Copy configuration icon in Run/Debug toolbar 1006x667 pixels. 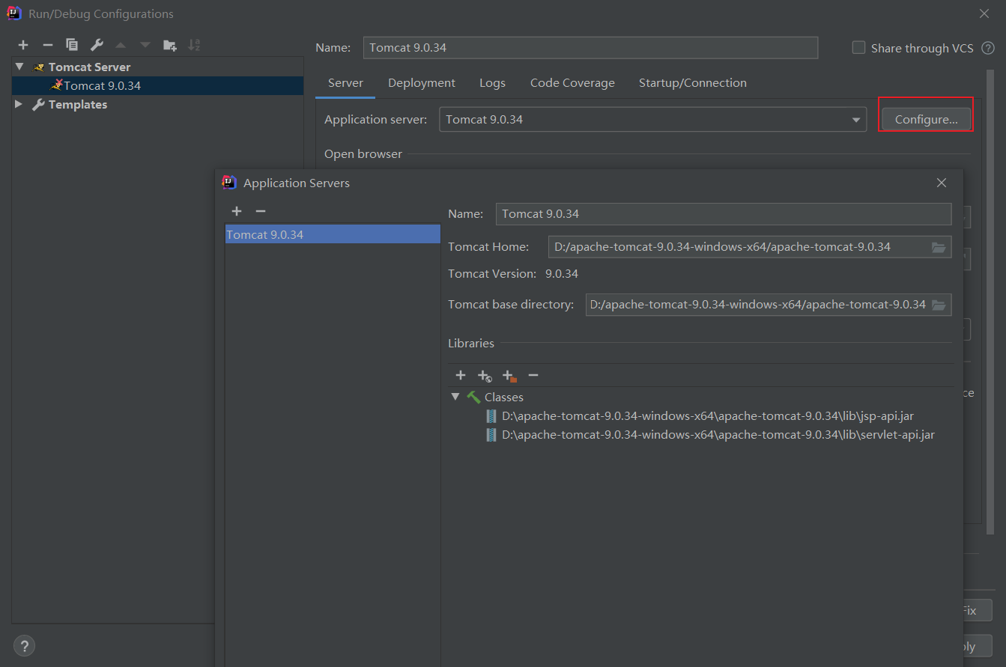(71, 46)
